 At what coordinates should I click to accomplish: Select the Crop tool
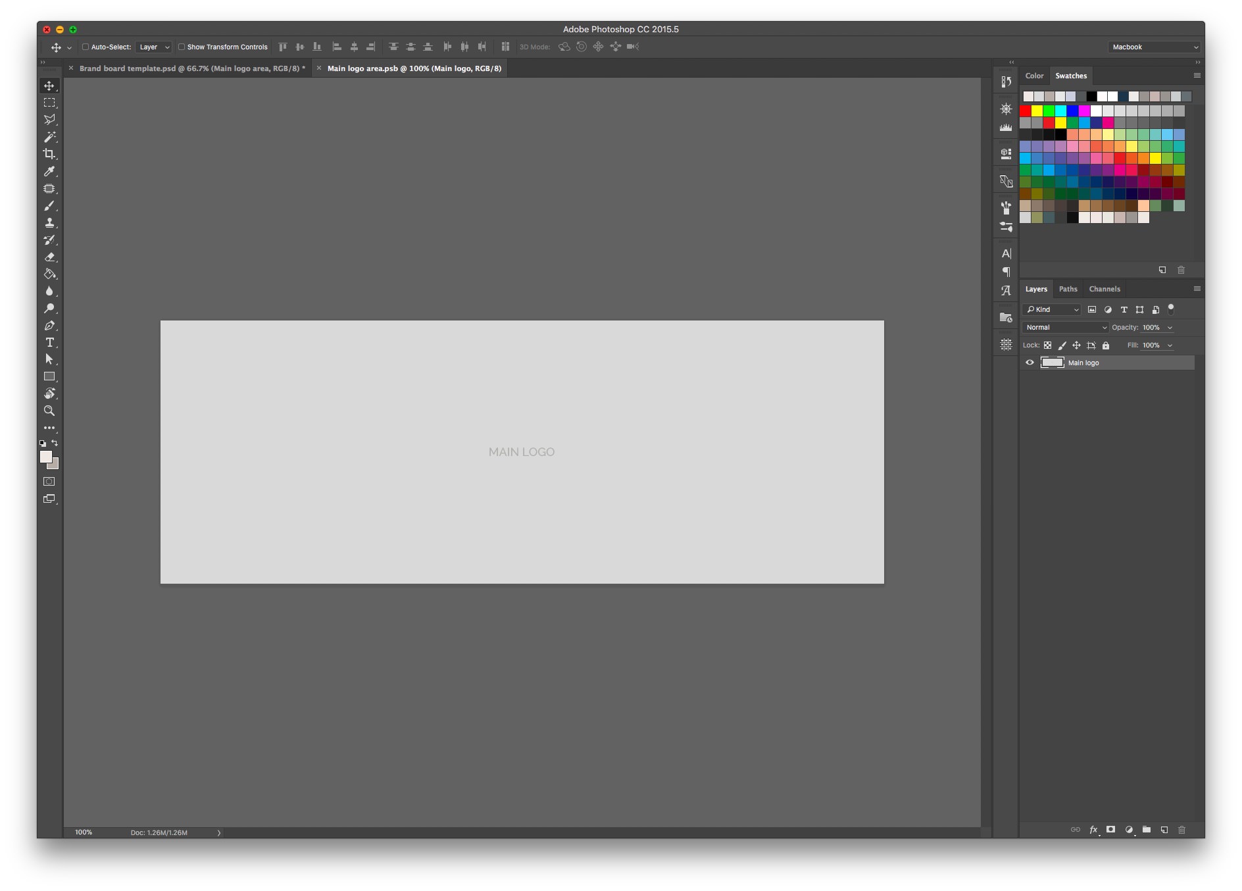pyautogui.click(x=49, y=154)
